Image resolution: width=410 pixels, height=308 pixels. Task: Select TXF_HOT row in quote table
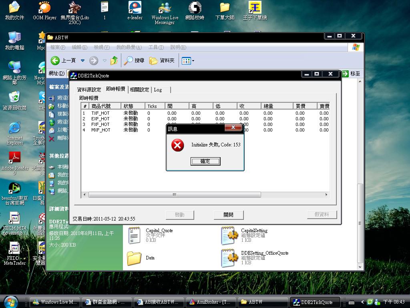[x=205, y=113]
